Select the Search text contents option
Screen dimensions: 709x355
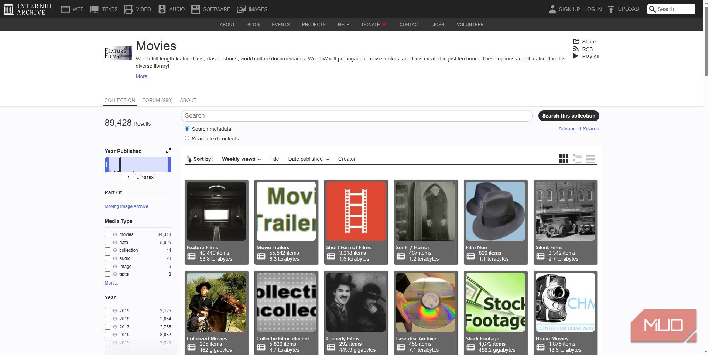tap(187, 138)
